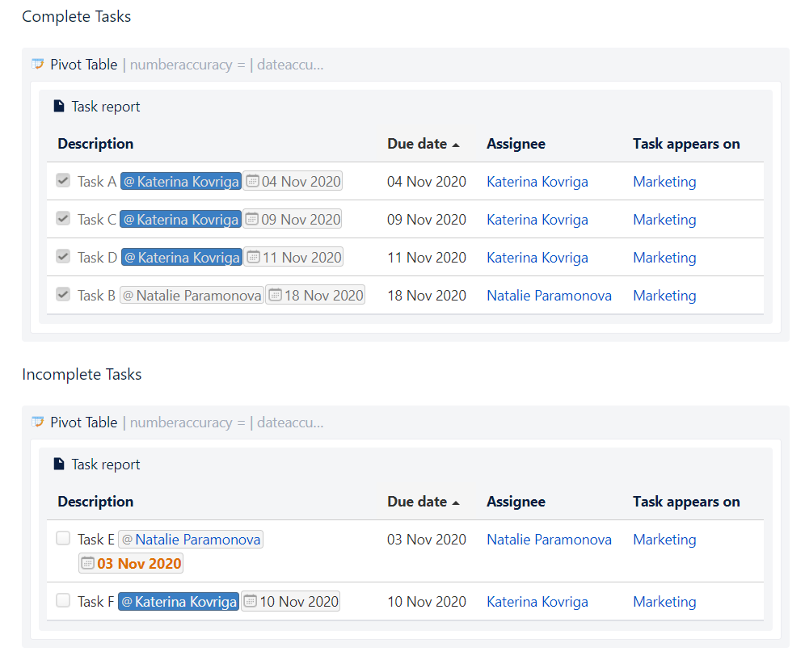This screenshot has height=660, width=805.
Task: Click the Task report document icon in Incomplete Tasks
Action: (59, 465)
